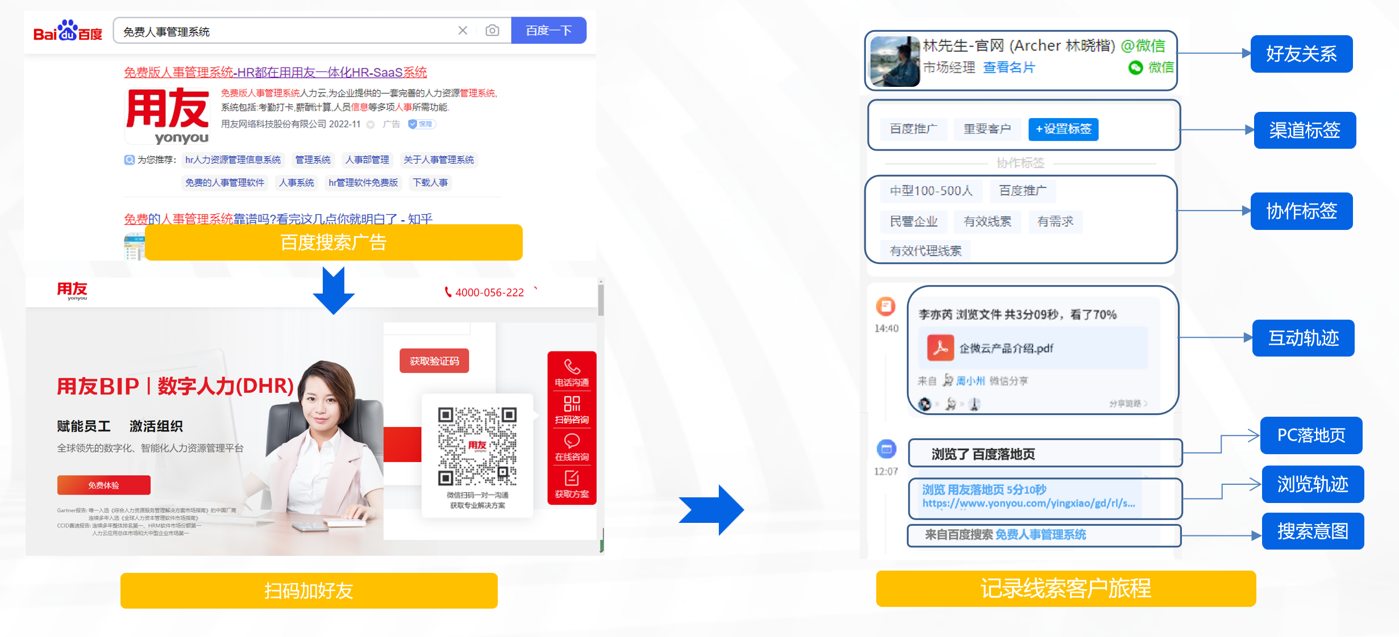The height and width of the screenshot is (637, 1399).
Task: Click the 扫码咨询 QR icon
Action: coord(572,404)
